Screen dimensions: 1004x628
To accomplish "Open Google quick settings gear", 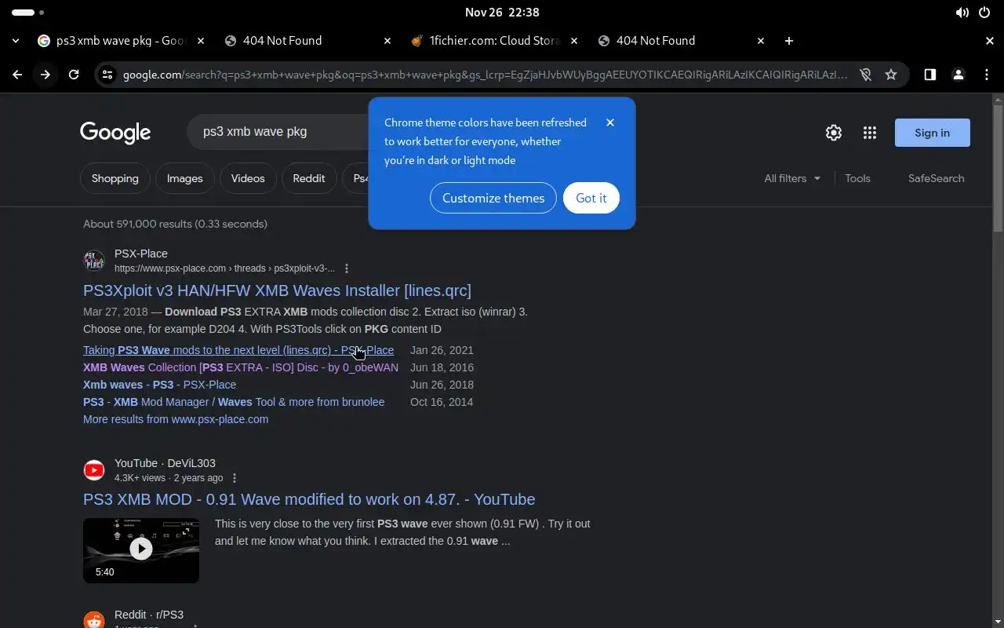I will (834, 133).
